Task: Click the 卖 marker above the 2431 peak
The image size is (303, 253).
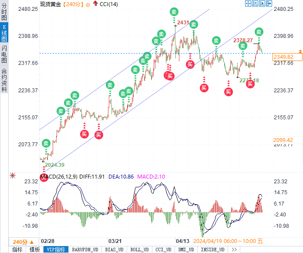Action: point(174,12)
